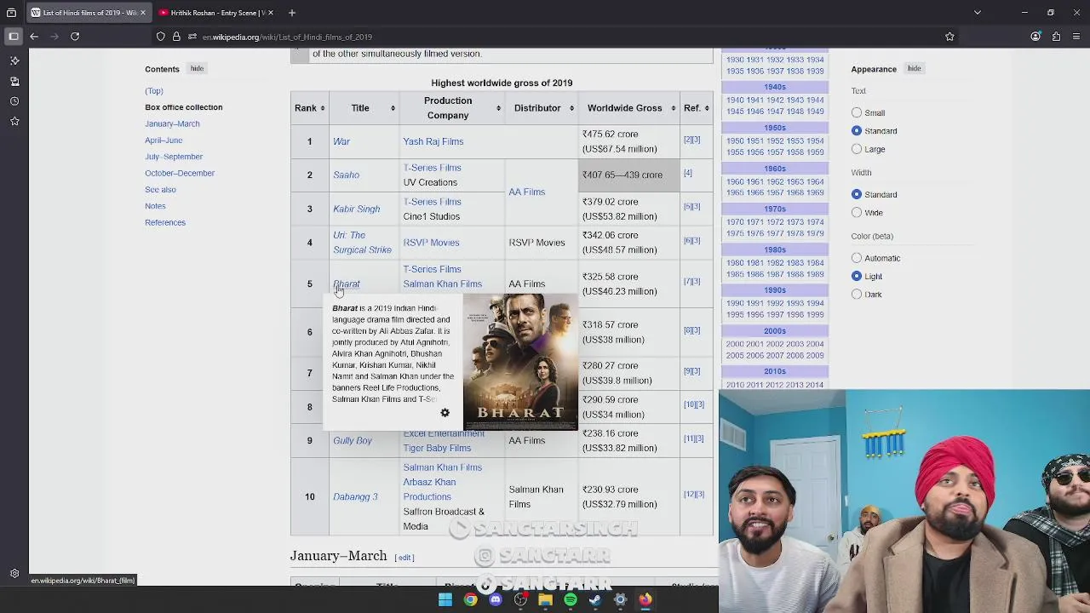Select Small text size
The width and height of the screenshot is (1090, 613).
[857, 112]
